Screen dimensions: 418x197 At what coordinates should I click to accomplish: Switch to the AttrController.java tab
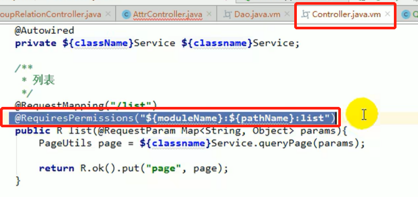pyautogui.click(x=167, y=14)
